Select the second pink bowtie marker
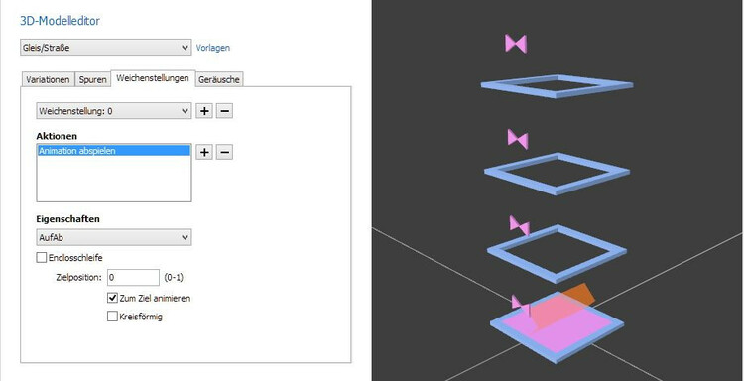 [518, 140]
